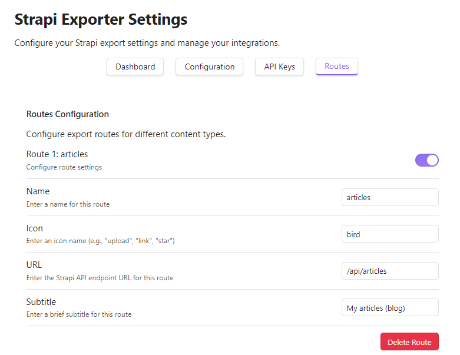
Task: Click the Icon field containing bird
Action: (390, 234)
